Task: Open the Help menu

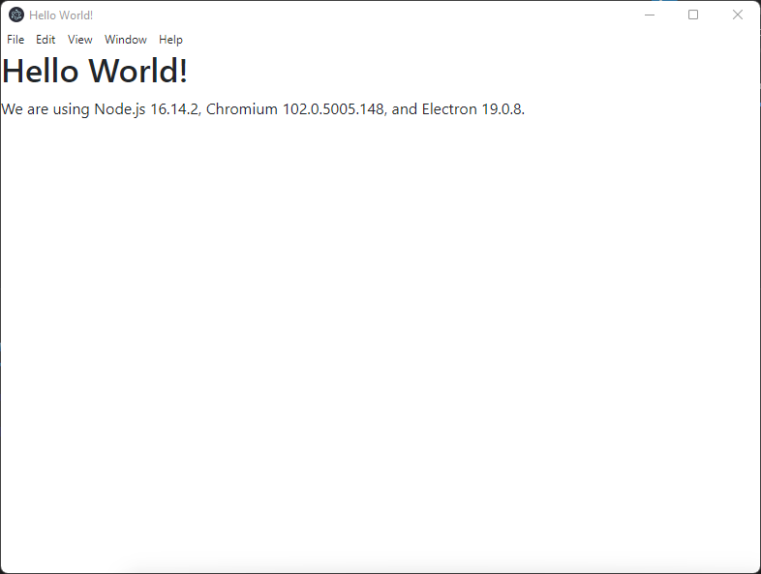Action: pyautogui.click(x=170, y=40)
